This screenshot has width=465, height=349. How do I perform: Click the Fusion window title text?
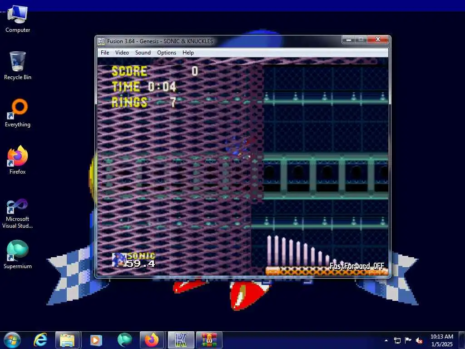point(160,41)
